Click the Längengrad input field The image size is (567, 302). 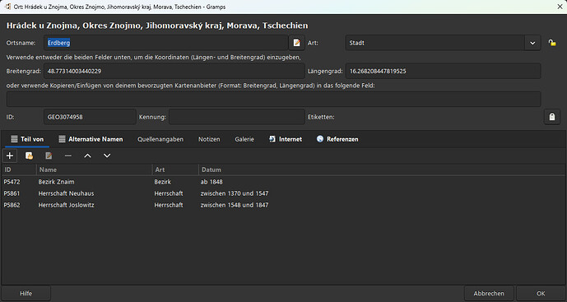click(443, 71)
